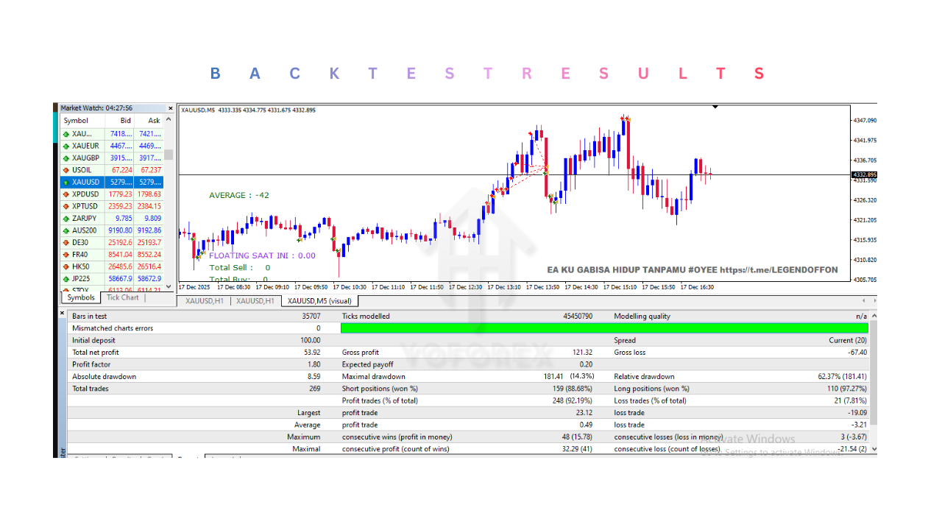The height and width of the screenshot is (530, 942).
Task: Close the Strategy Tester panel
Action: coord(63,313)
